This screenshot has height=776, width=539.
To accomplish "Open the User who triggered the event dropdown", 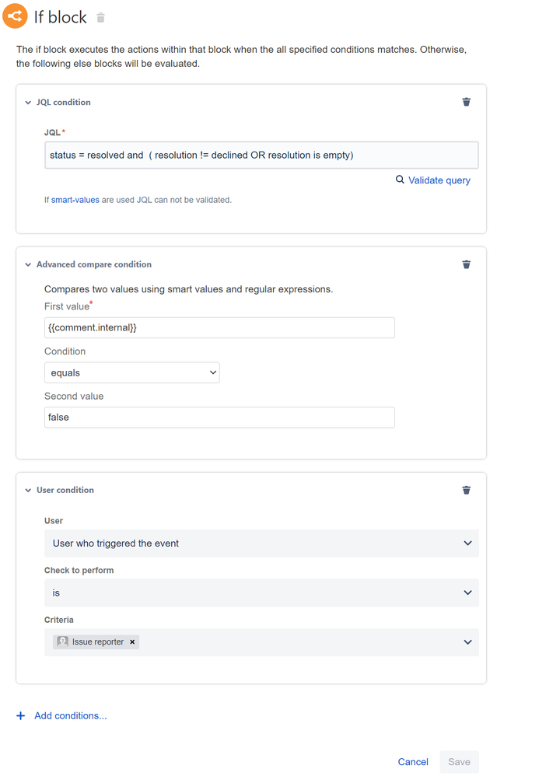I will [x=261, y=544].
